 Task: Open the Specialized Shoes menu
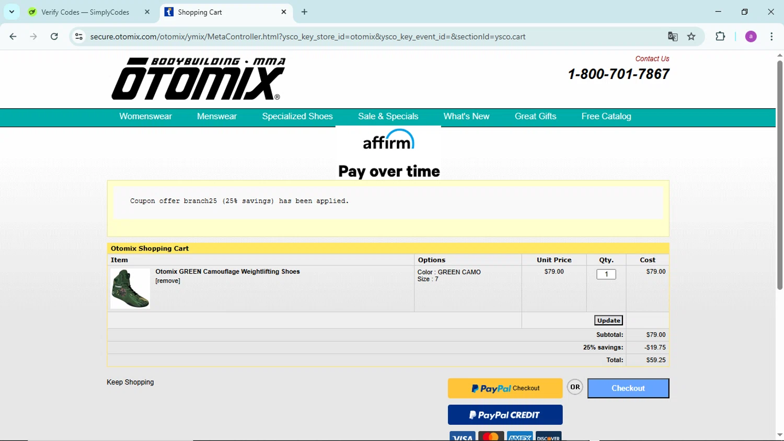click(x=297, y=117)
